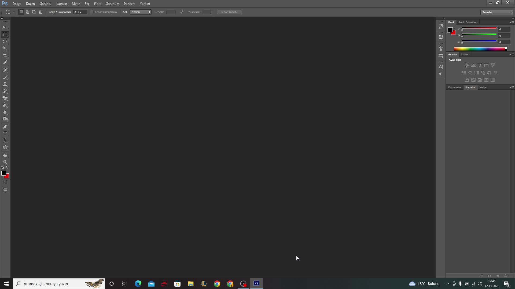Select the Crop tool
515x289 pixels.
coord(5,55)
